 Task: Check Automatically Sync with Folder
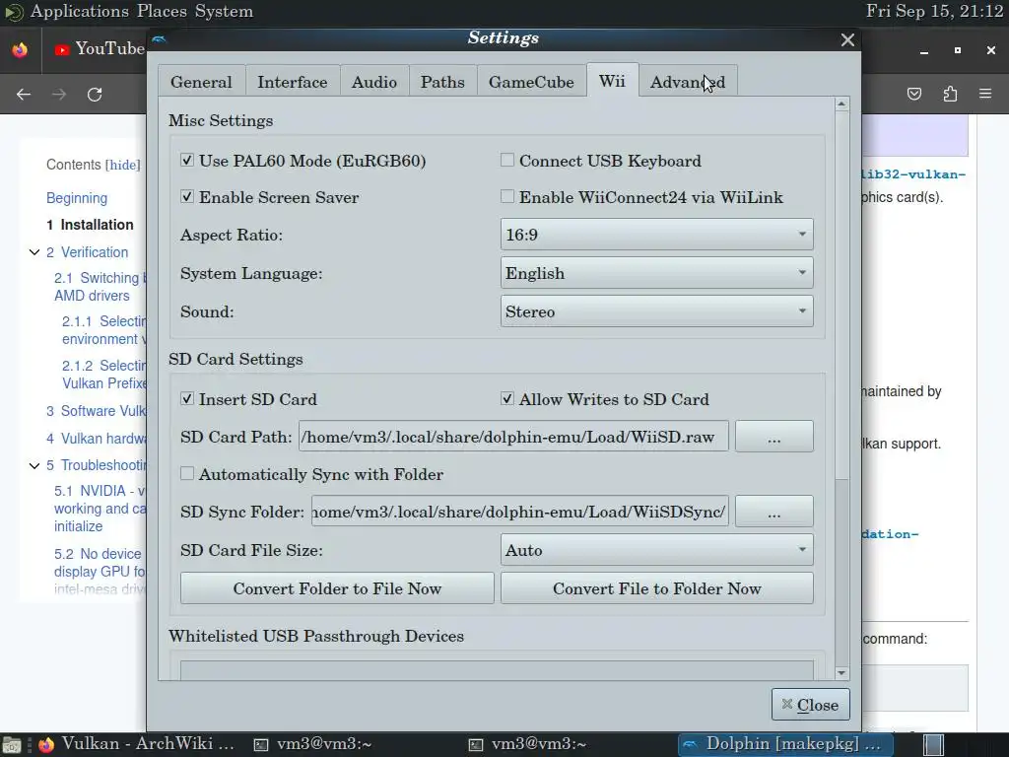[187, 473]
